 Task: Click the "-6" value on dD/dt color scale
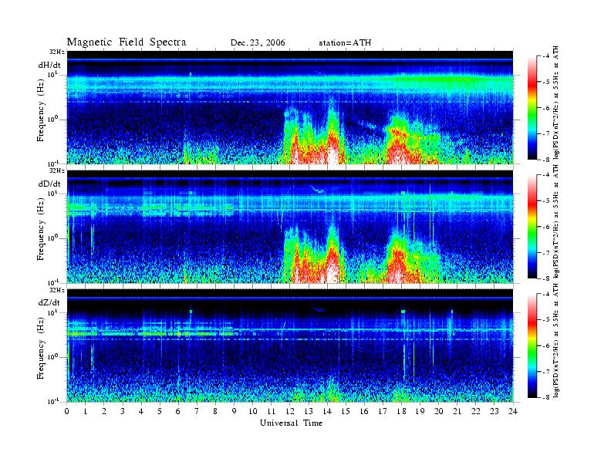click(x=546, y=227)
